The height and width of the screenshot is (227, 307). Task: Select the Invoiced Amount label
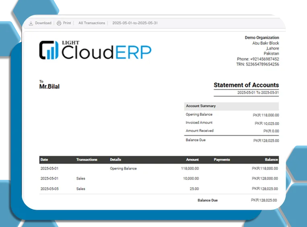(199, 123)
